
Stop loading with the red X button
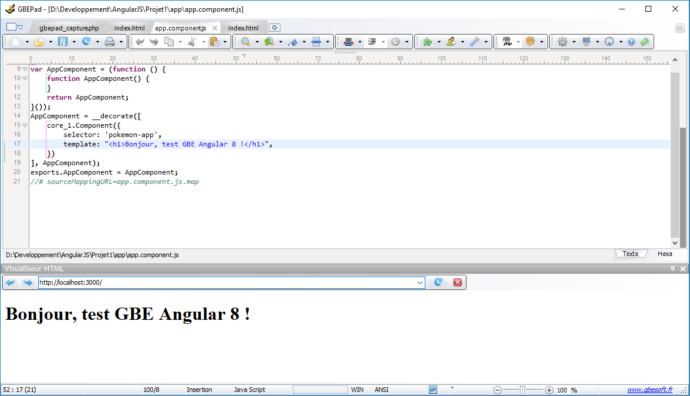(458, 282)
